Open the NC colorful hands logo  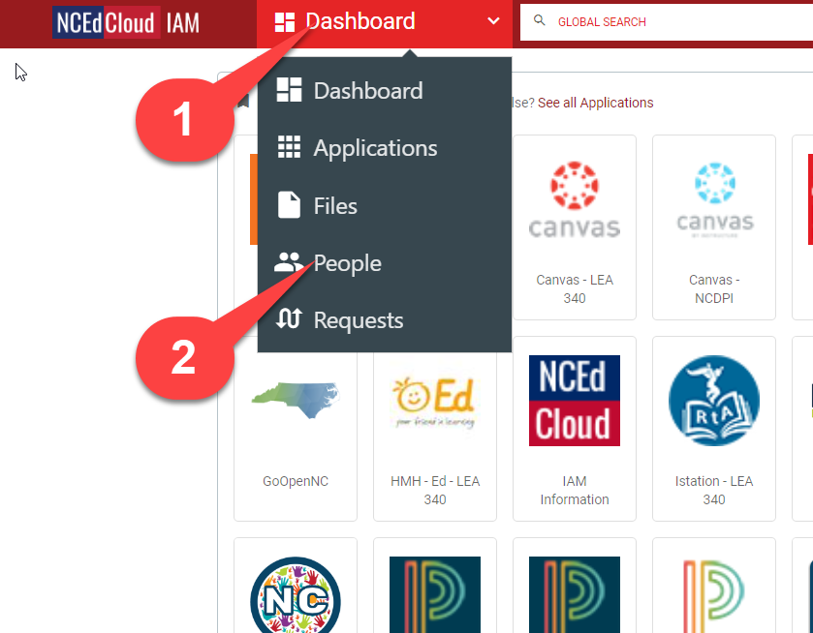coord(295,594)
